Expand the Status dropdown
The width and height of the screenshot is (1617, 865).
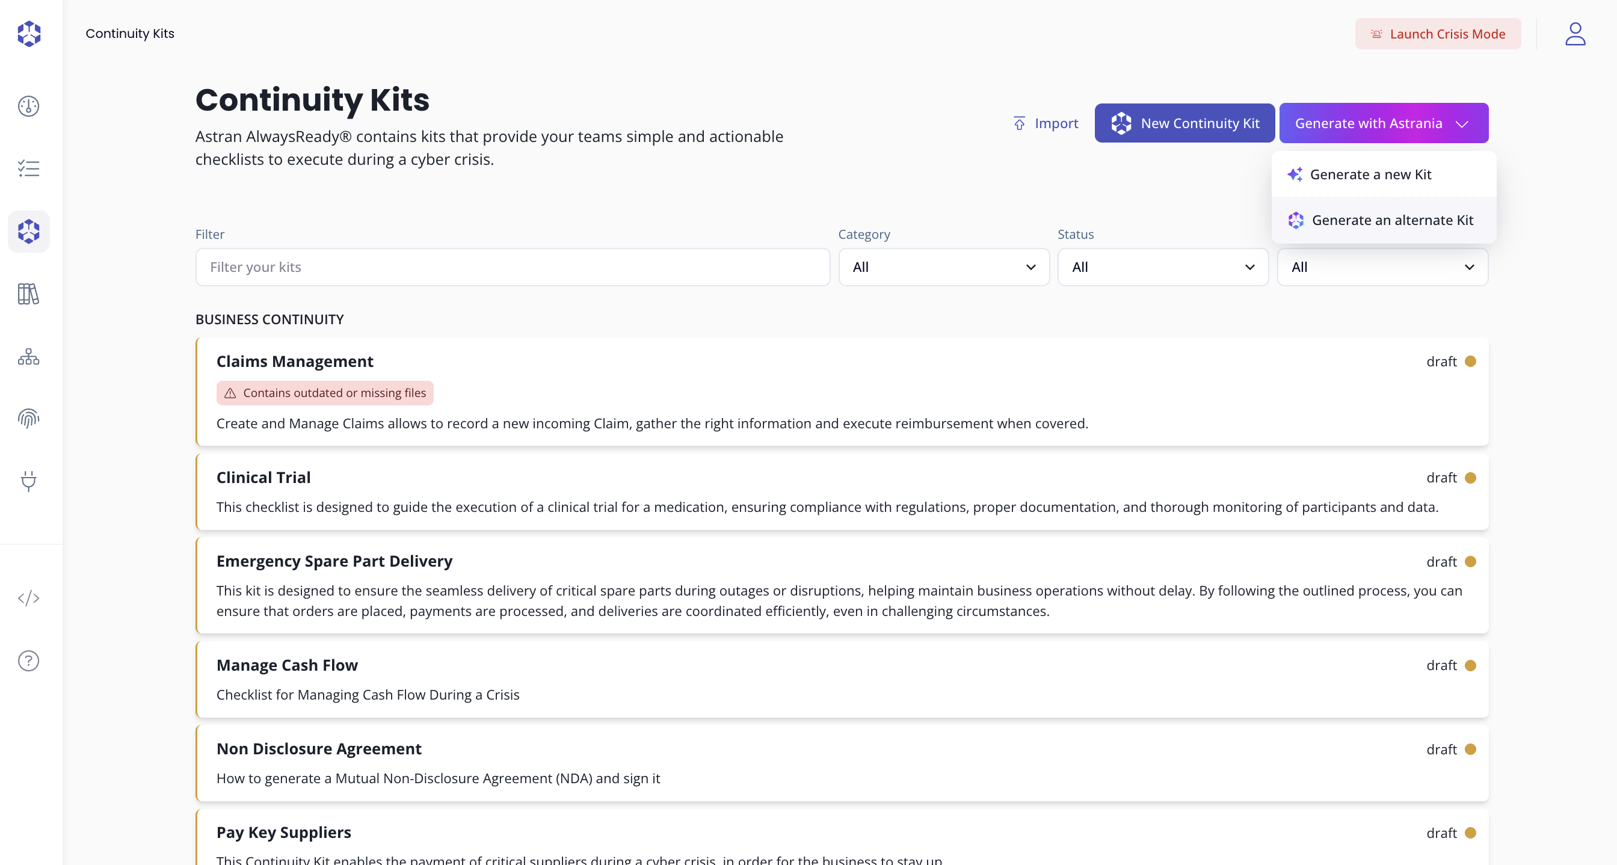point(1163,268)
